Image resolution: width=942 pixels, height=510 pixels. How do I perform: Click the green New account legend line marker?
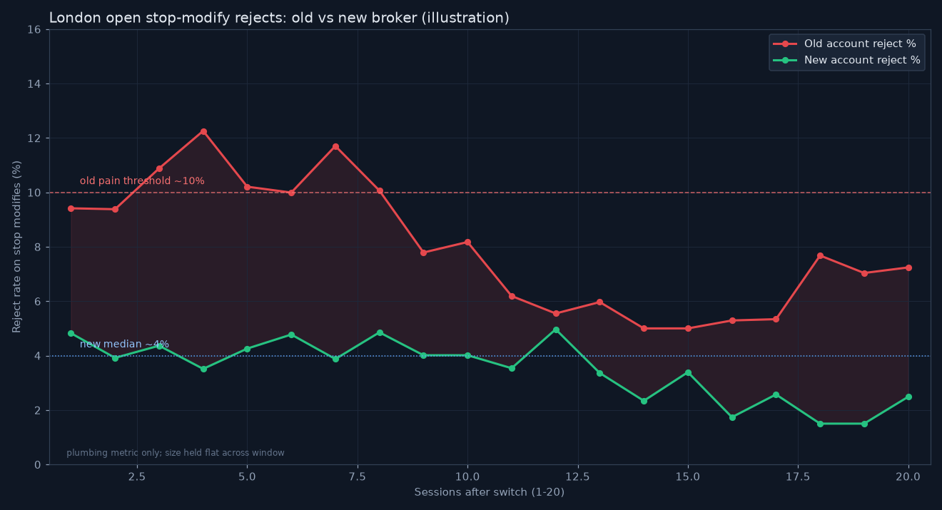(785, 61)
